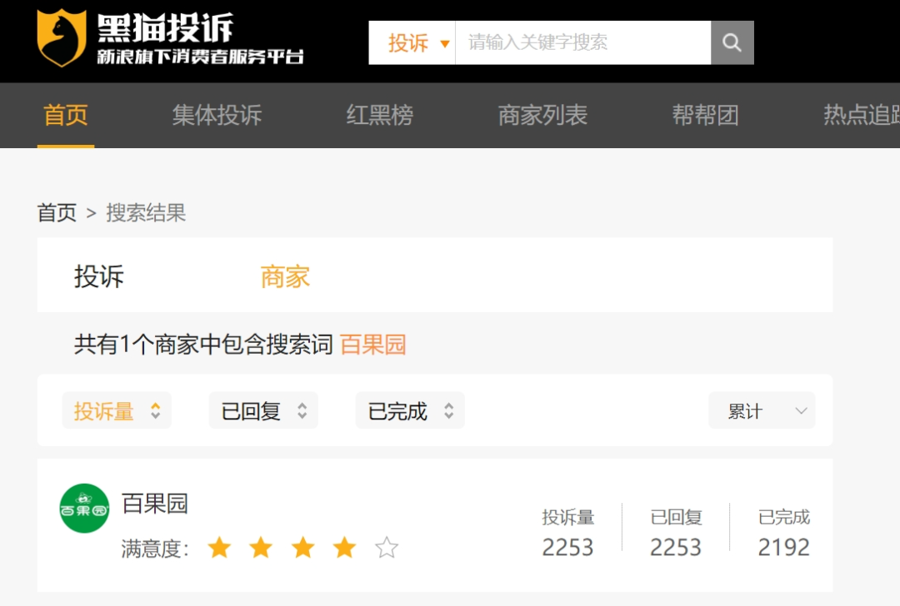Click the first satisfaction star

click(219, 548)
